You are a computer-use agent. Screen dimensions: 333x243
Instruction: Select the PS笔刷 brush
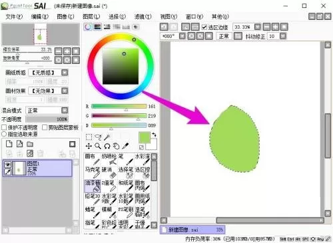[x=126, y=212]
